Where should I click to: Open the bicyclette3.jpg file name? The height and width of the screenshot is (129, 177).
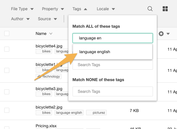click(49, 89)
